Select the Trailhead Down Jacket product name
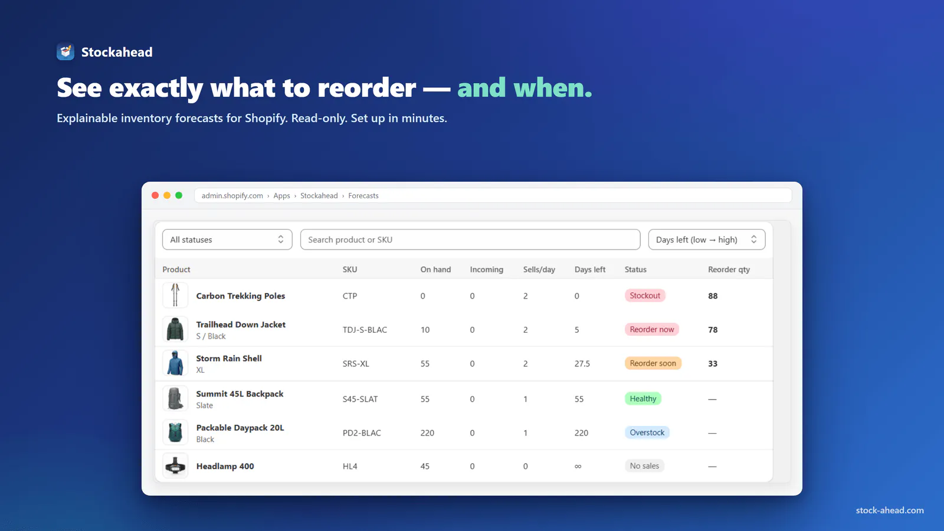944x531 pixels. 241,324
